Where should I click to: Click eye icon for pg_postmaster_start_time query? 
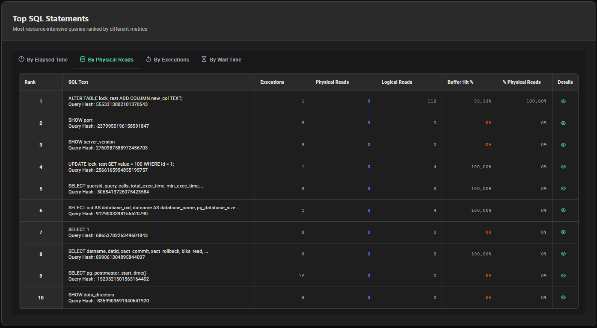click(563, 276)
